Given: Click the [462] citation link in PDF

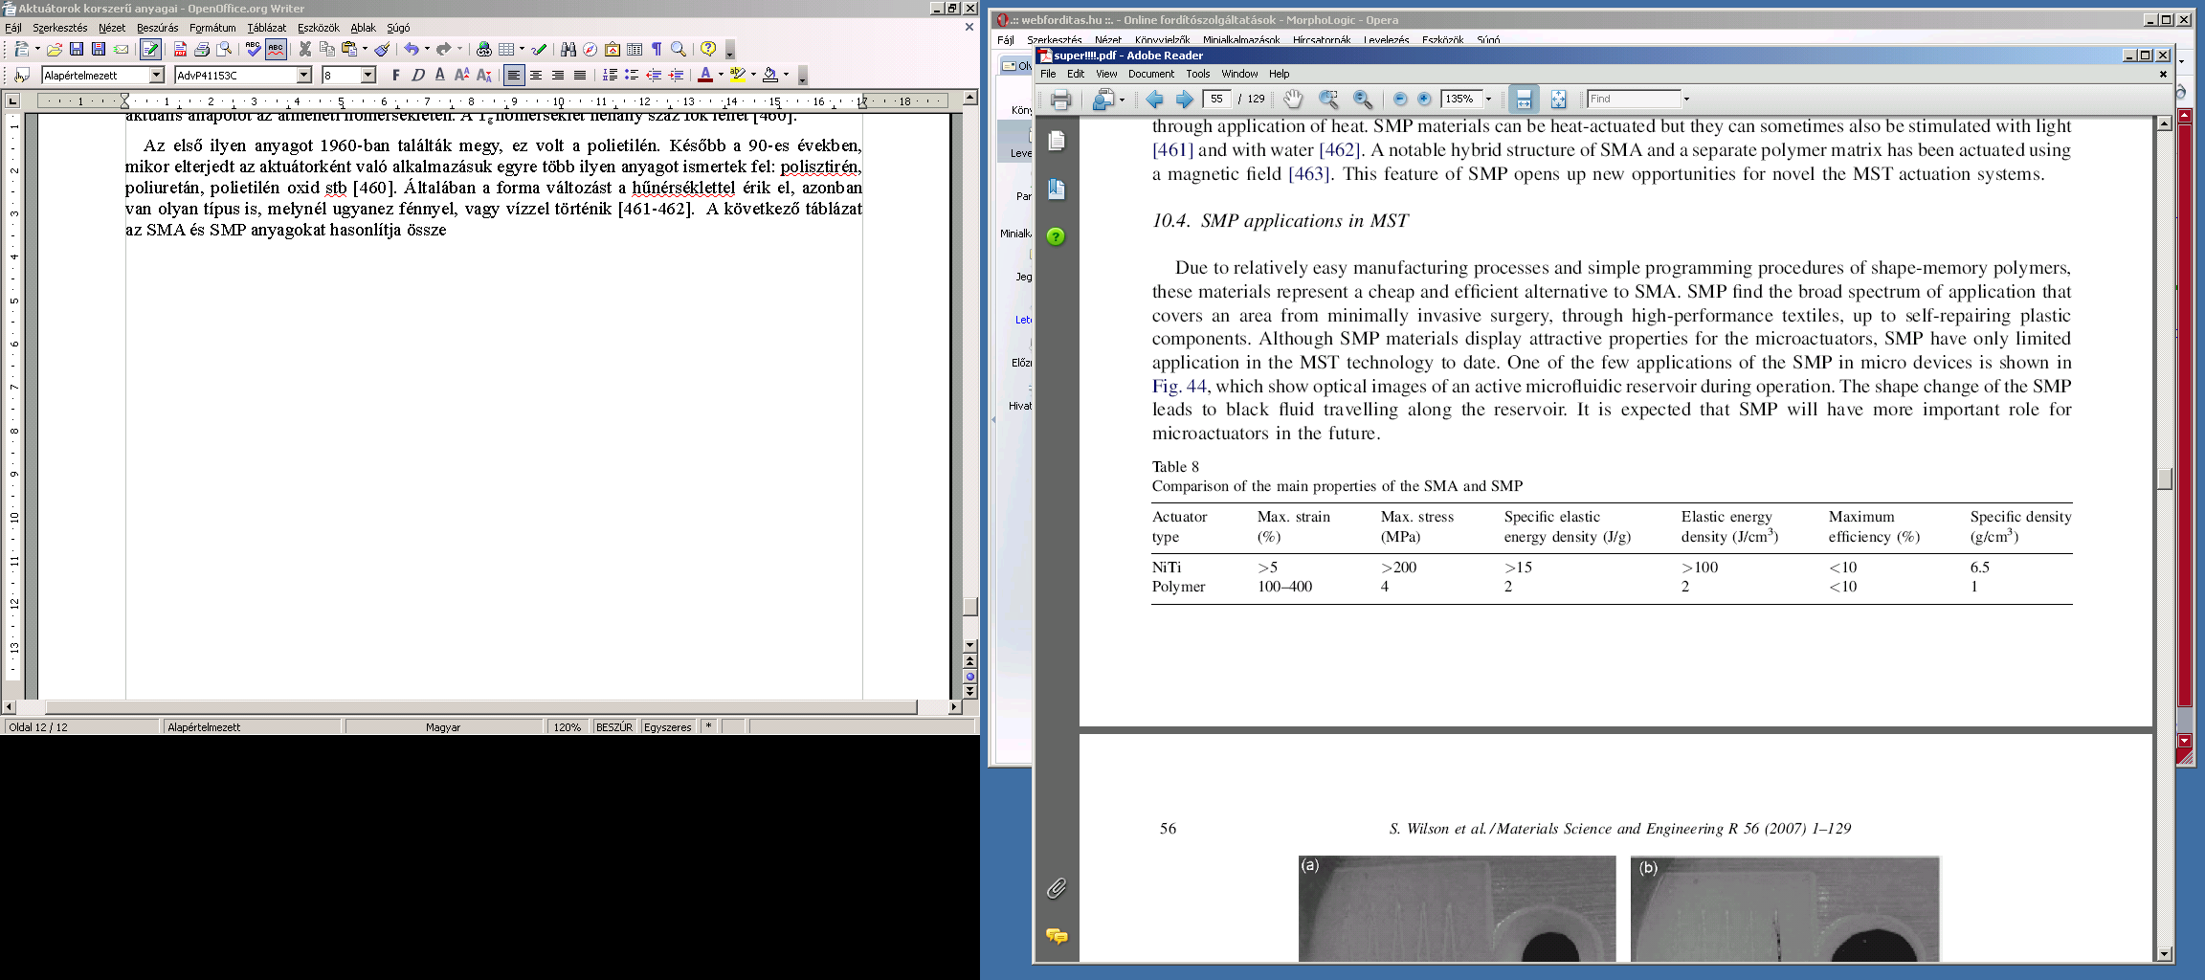Looking at the screenshot, I should click(1340, 150).
